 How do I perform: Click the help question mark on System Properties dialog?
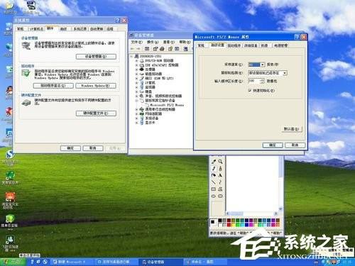tap(118, 21)
